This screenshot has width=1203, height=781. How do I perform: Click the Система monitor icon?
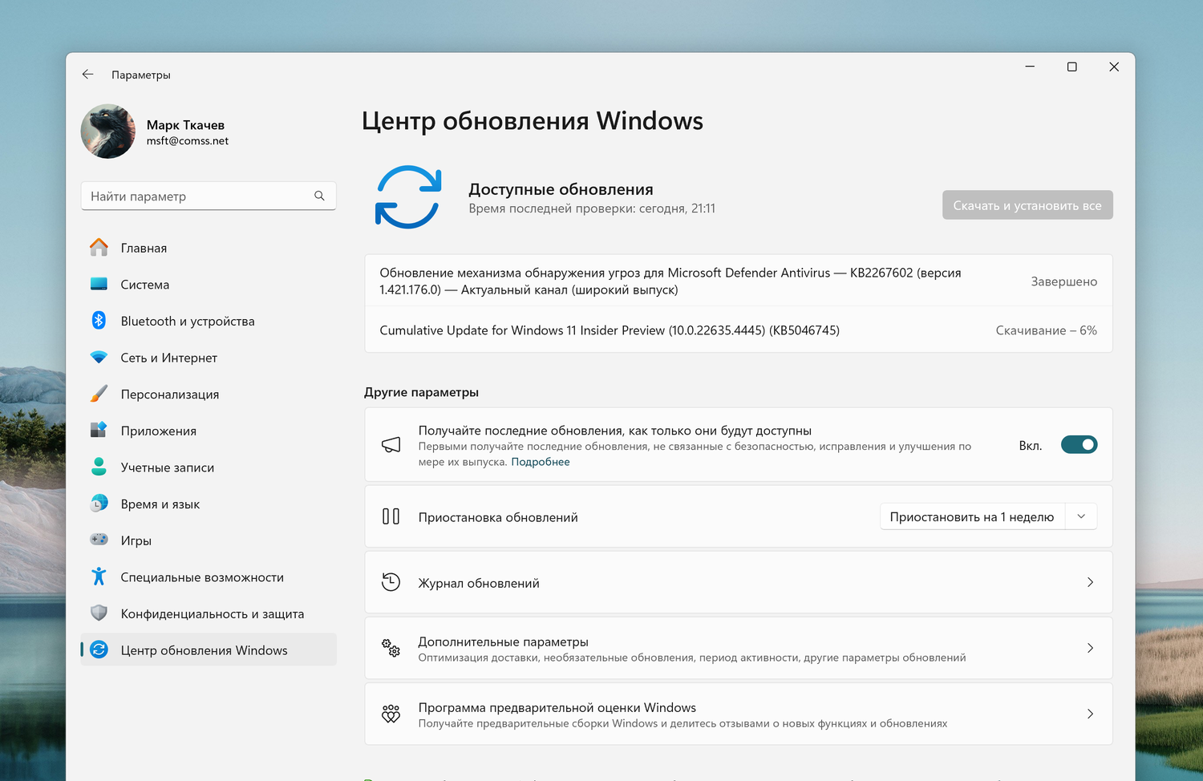pyautogui.click(x=99, y=284)
